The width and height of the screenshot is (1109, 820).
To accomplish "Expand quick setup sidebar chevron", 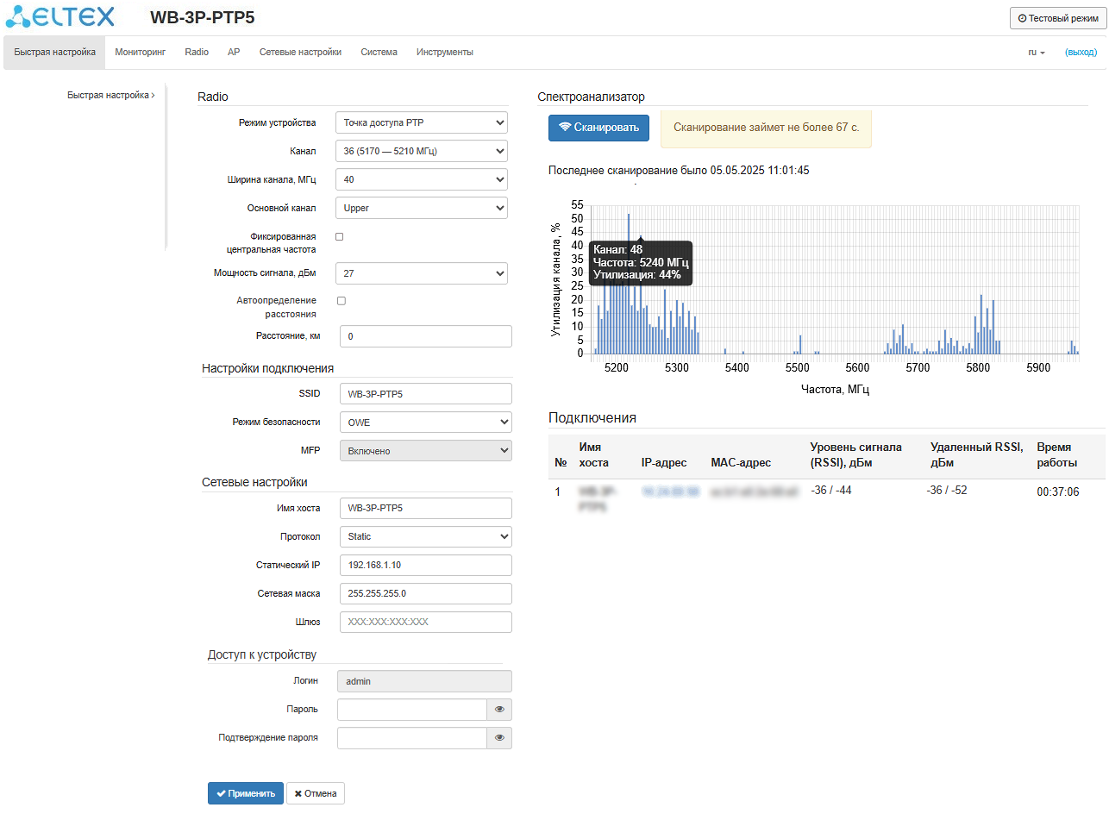I will [153, 96].
